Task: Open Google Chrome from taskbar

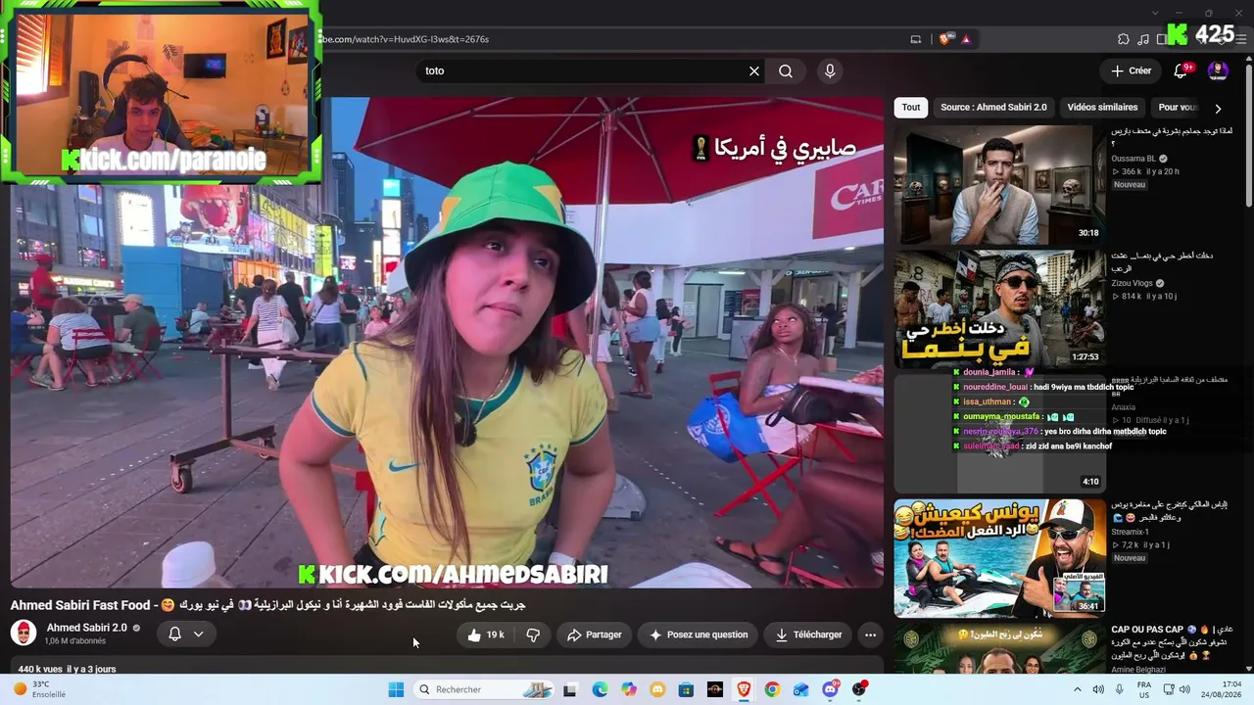Action: (x=772, y=689)
